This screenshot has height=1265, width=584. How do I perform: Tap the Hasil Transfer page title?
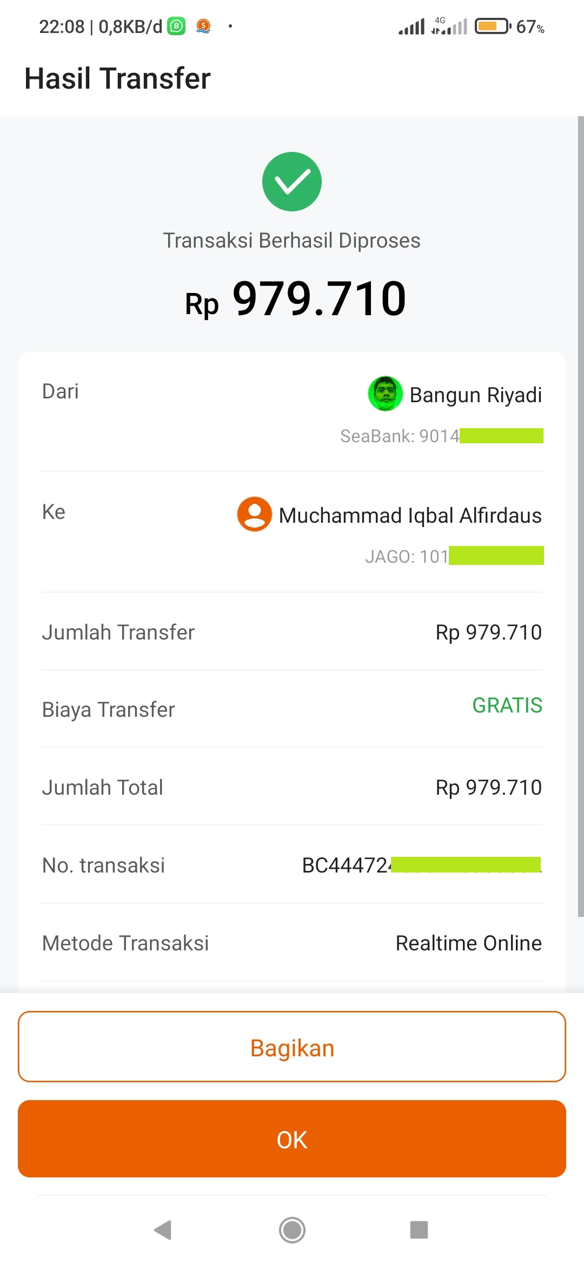pyautogui.click(x=117, y=78)
